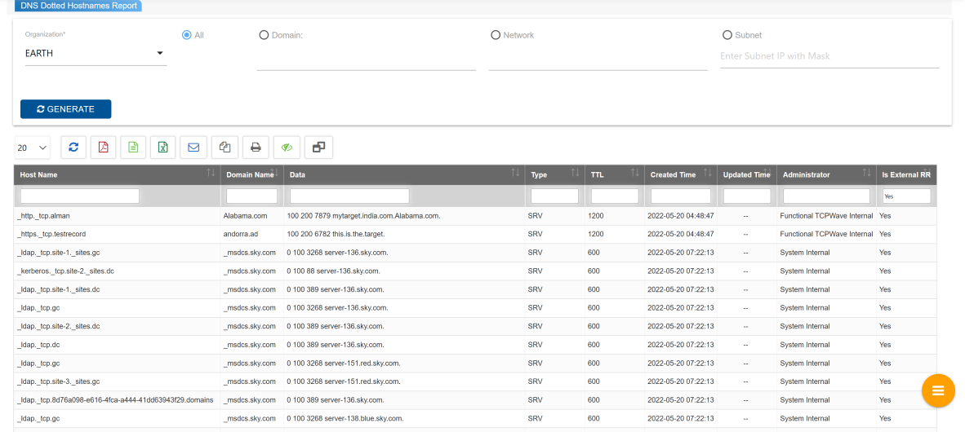Select the Domain radio button
Screen dimensions: 965x432
(x=264, y=35)
